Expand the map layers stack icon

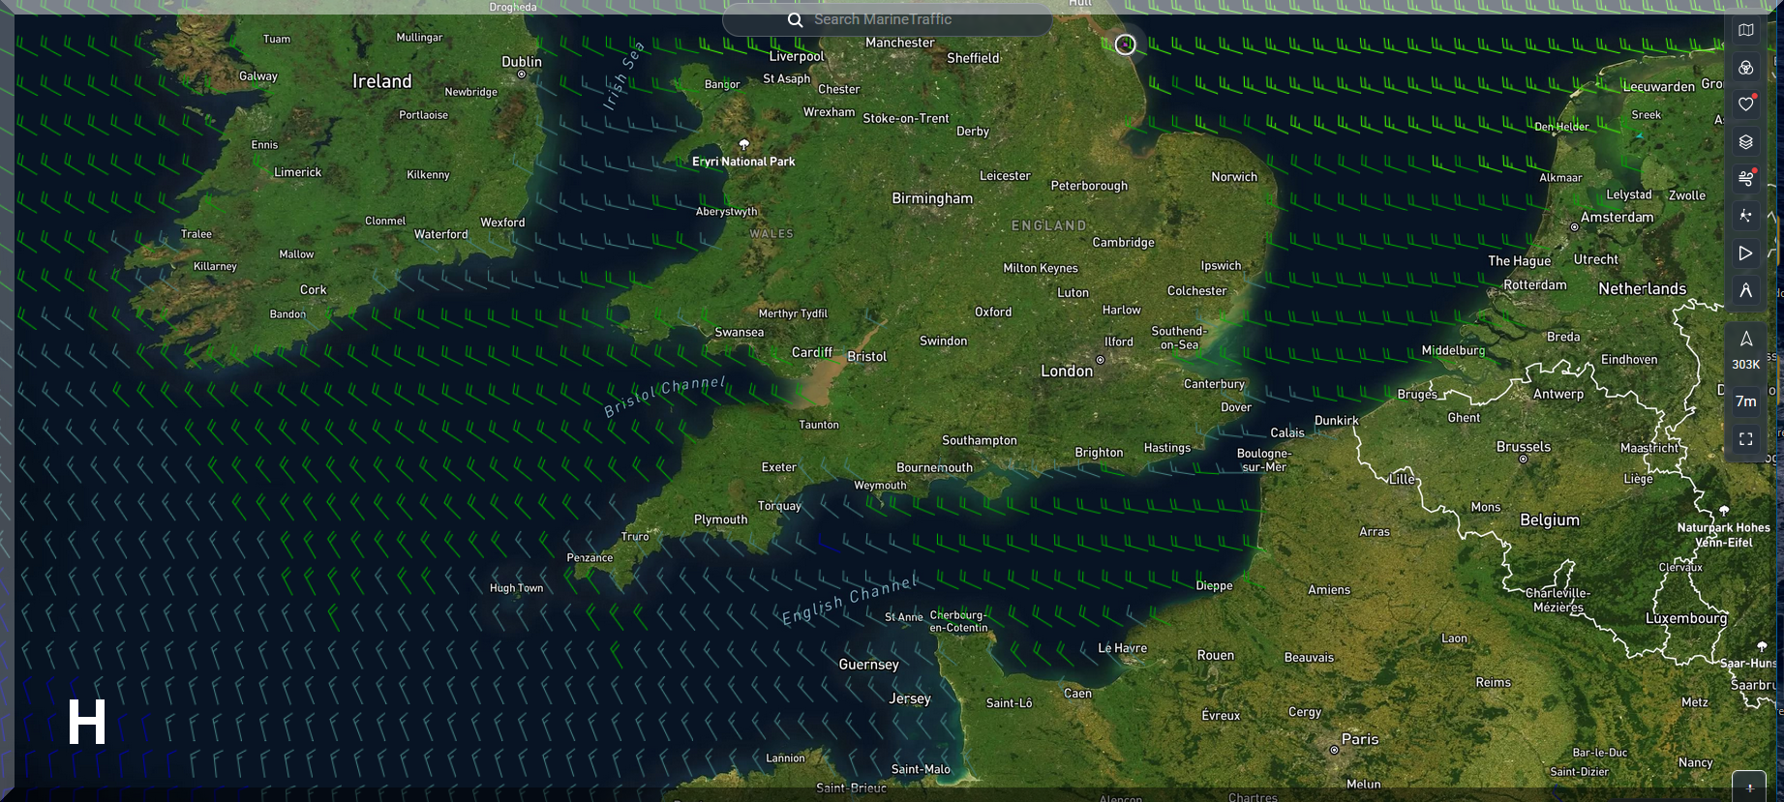1745,142
